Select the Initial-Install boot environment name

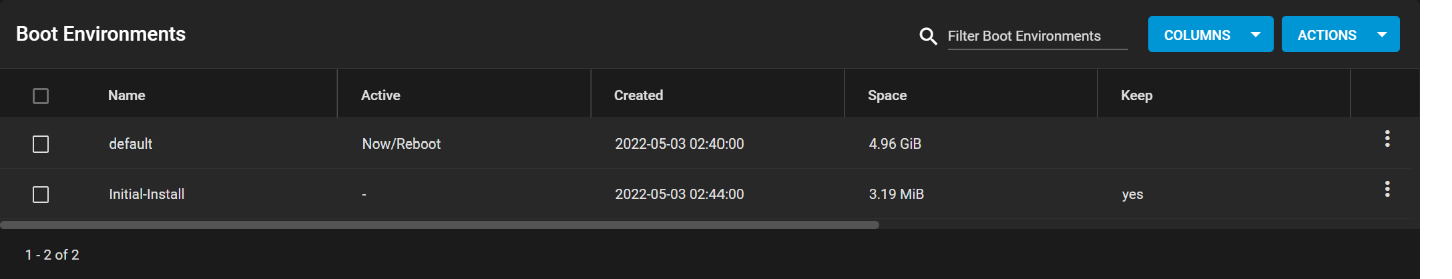pos(146,194)
